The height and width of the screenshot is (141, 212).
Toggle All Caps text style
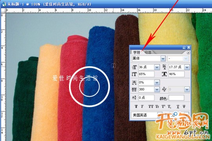click(151, 107)
